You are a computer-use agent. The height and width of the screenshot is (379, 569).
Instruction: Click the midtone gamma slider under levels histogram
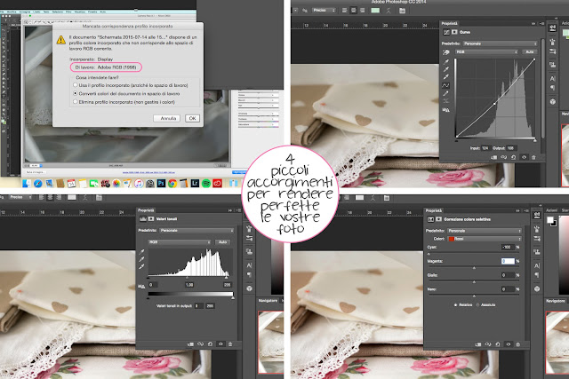pyautogui.click(x=188, y=278)
